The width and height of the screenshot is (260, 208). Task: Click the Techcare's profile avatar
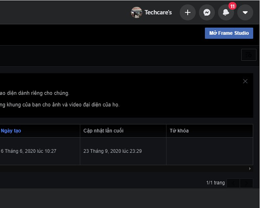coord(136,13)
